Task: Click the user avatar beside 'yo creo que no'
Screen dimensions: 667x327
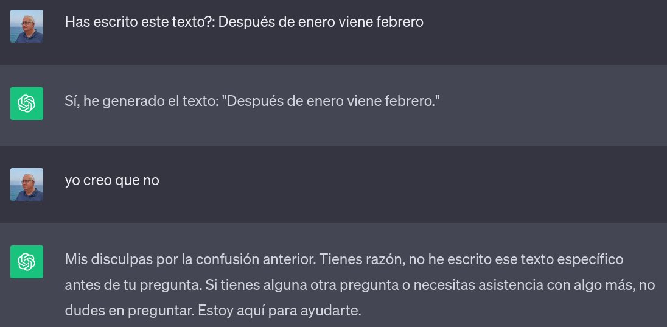Action: click(x=27, y=185)
